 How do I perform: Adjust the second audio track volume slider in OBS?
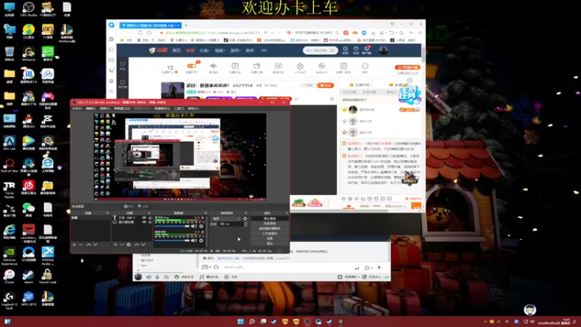172,241
